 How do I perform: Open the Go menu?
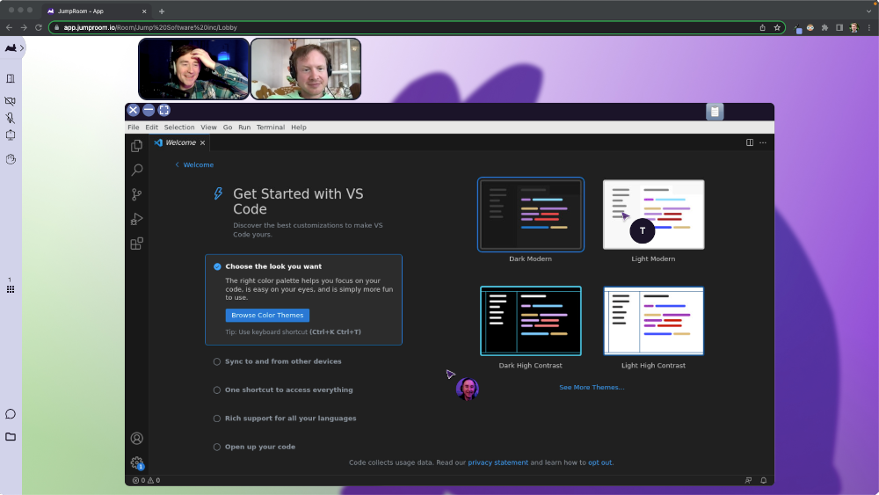pos(228,127)
